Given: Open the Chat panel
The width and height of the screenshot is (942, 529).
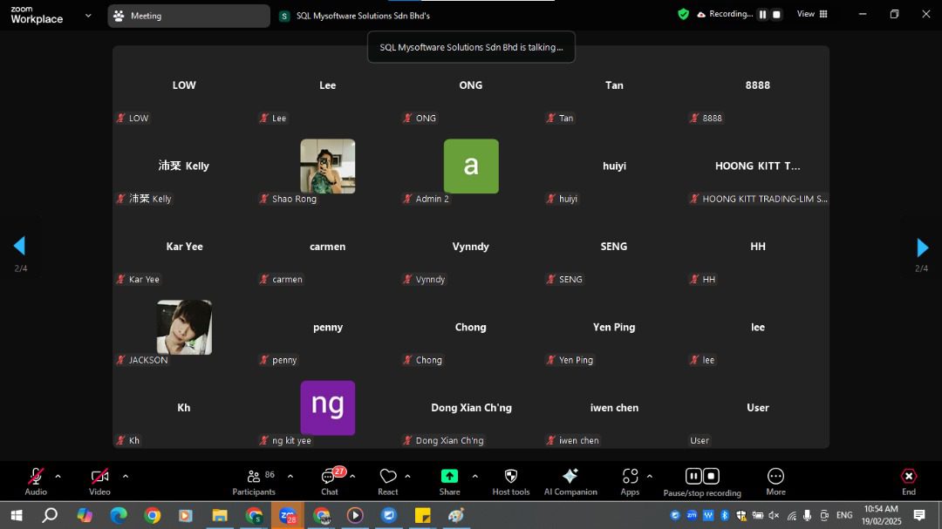Looking at the screenshot, I should point(330,479).
